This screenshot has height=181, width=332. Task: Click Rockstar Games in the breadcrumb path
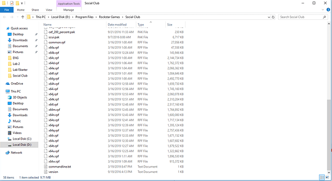(109, 17)
